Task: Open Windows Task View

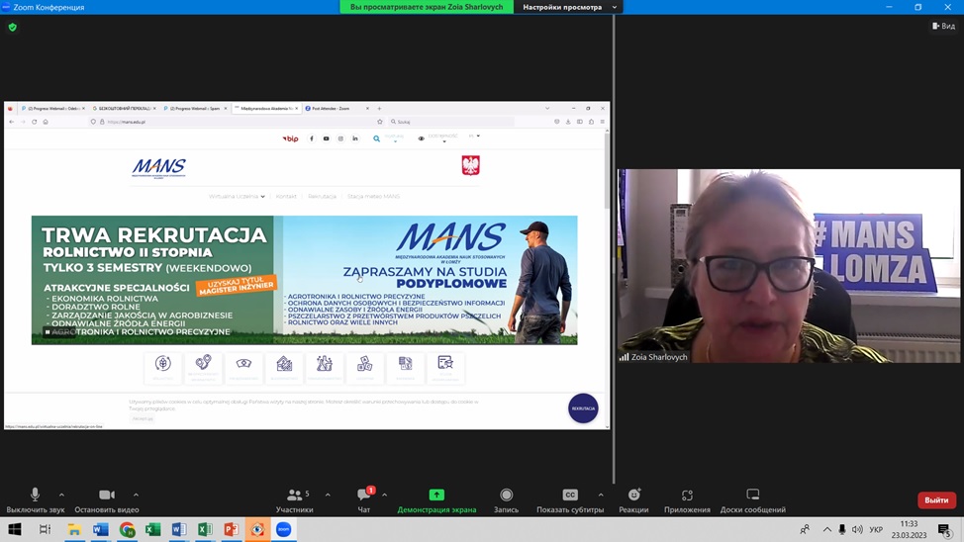Action: tap(45, 529)
